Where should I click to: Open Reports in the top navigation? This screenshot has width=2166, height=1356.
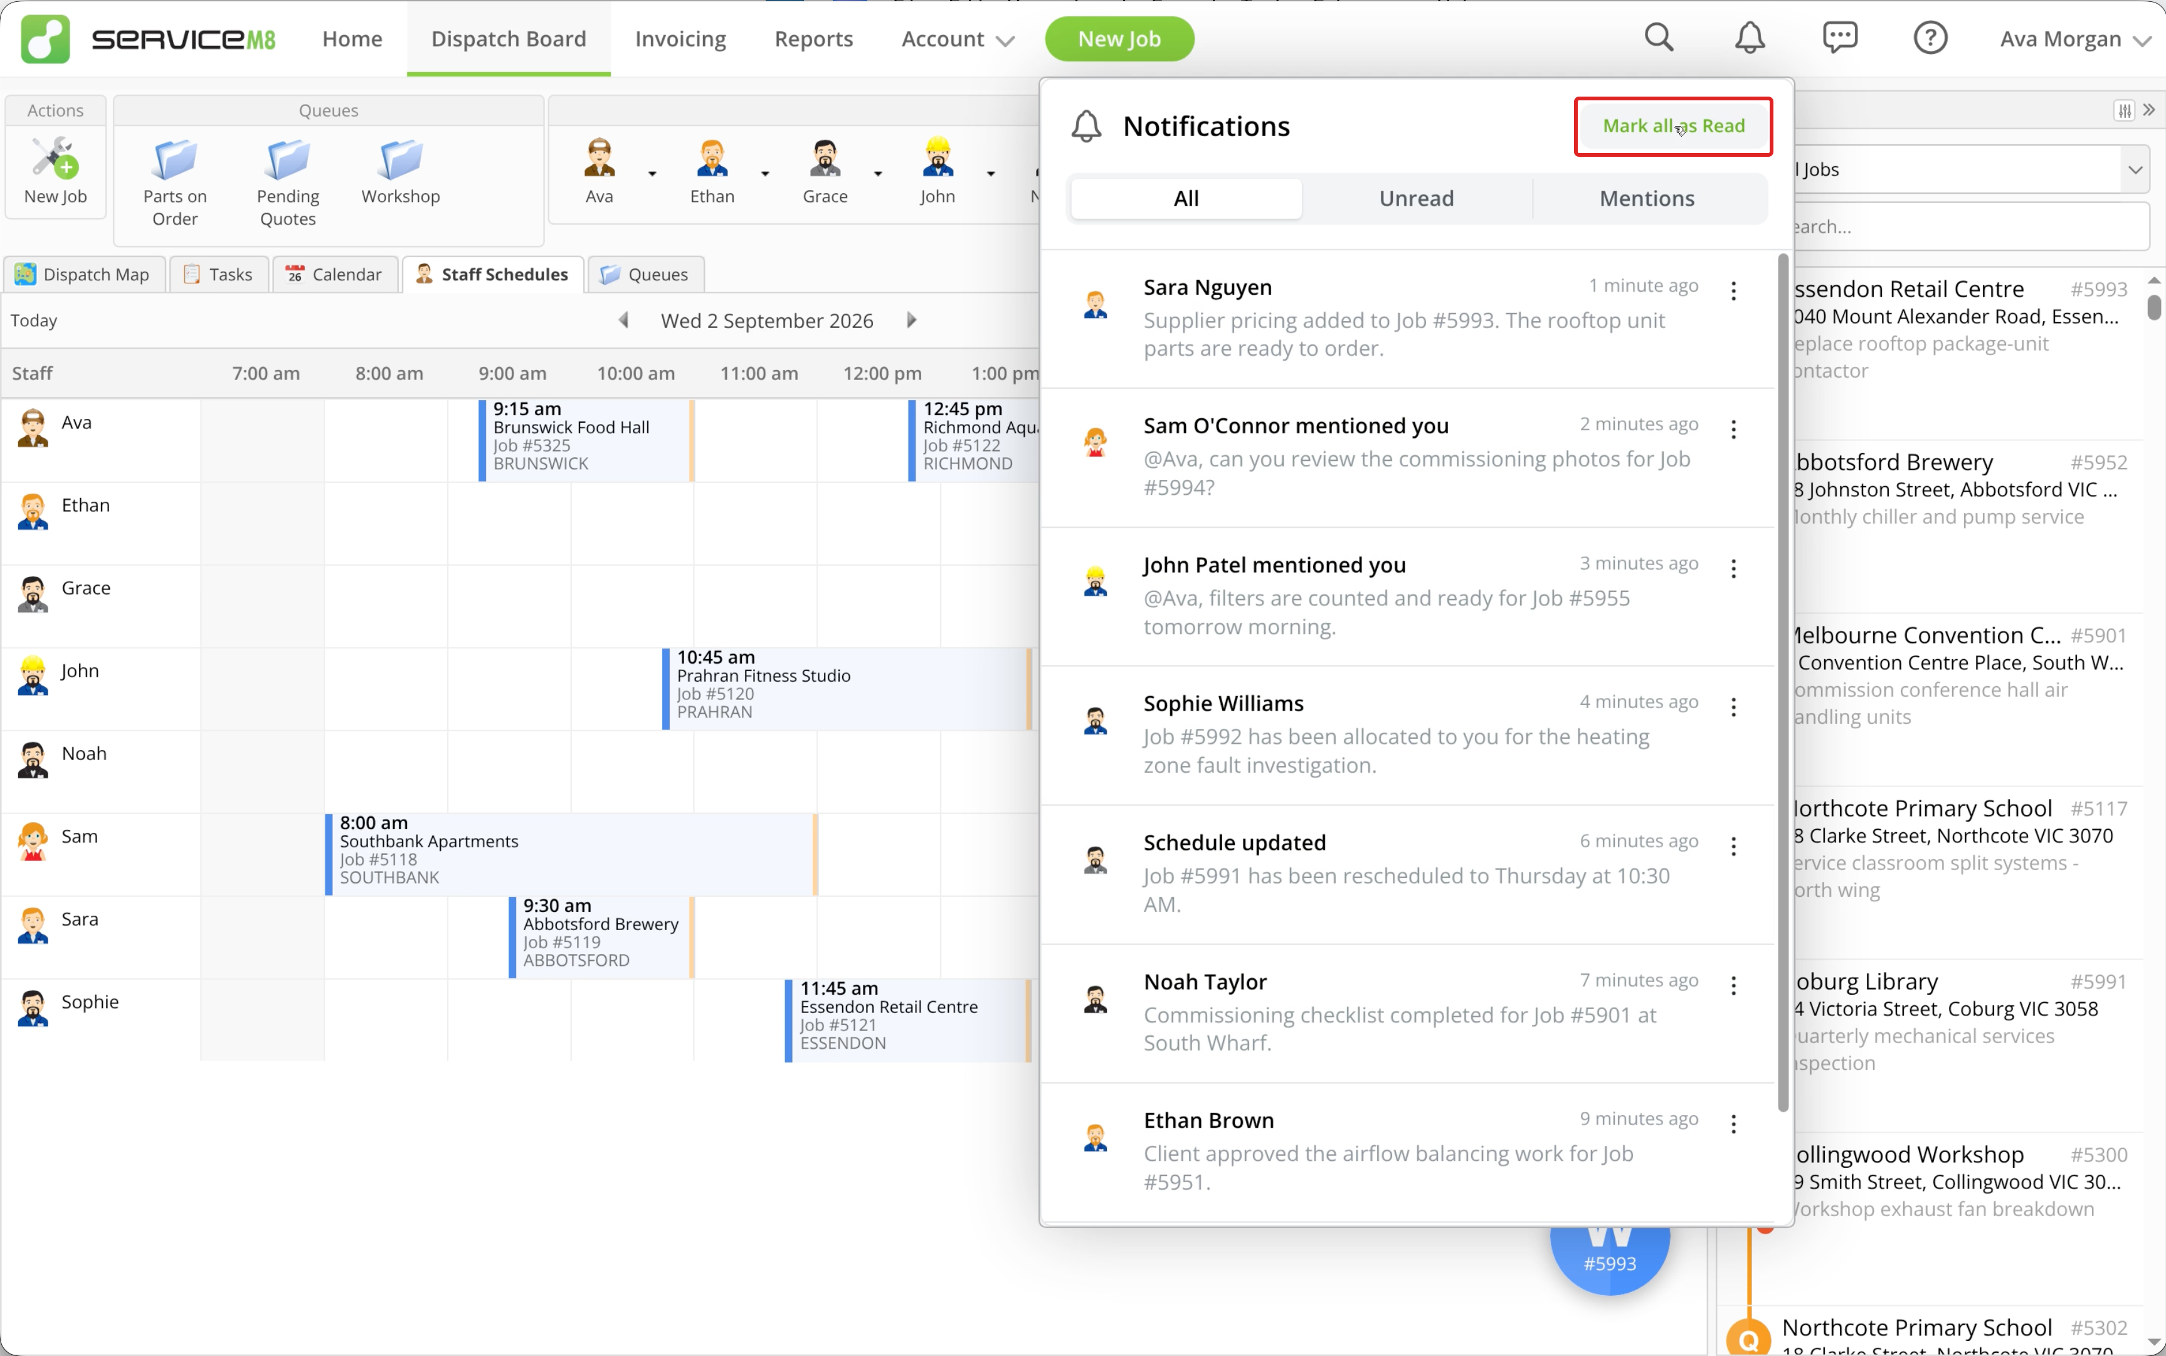tap(813, 38)
